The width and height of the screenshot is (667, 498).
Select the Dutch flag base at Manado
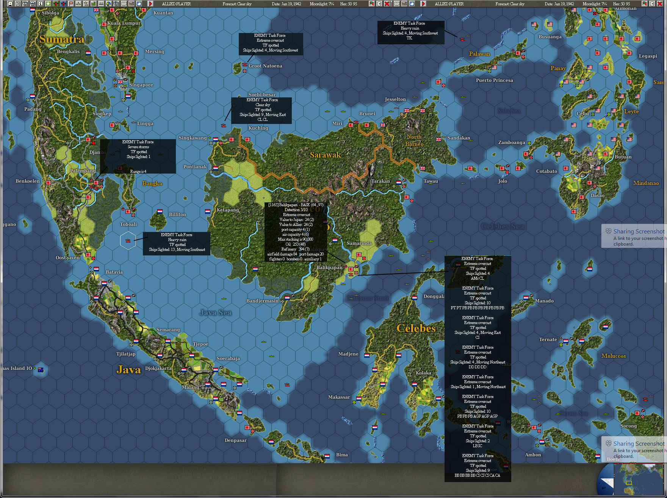coord(526,298)
